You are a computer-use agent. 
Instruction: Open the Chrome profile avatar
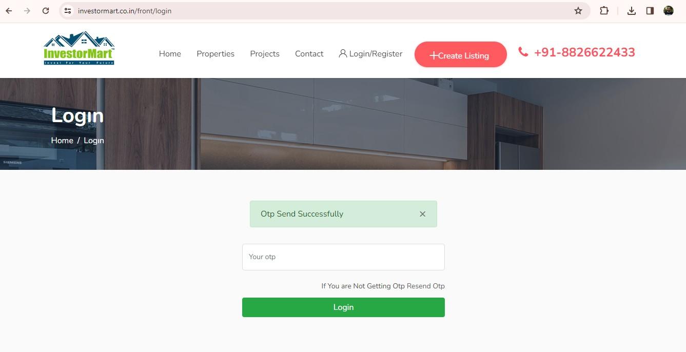[x=669, y=11]
